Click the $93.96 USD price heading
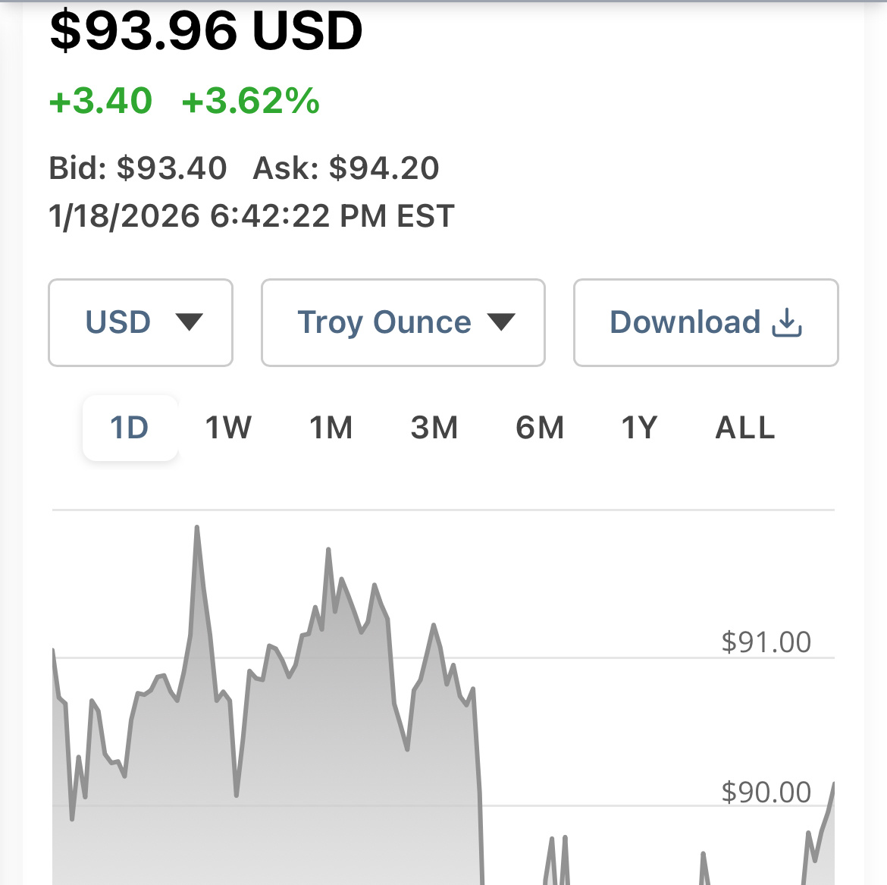 (x=206, y=32)
